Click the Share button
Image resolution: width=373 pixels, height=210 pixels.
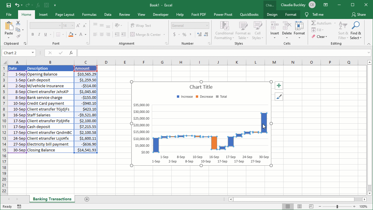coord(359,14)
